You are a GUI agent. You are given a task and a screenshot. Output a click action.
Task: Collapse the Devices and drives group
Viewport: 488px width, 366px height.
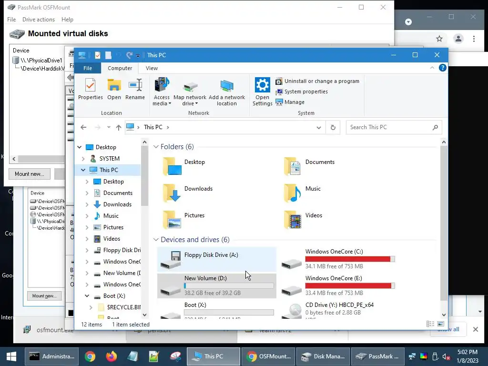tap(156, 240)
